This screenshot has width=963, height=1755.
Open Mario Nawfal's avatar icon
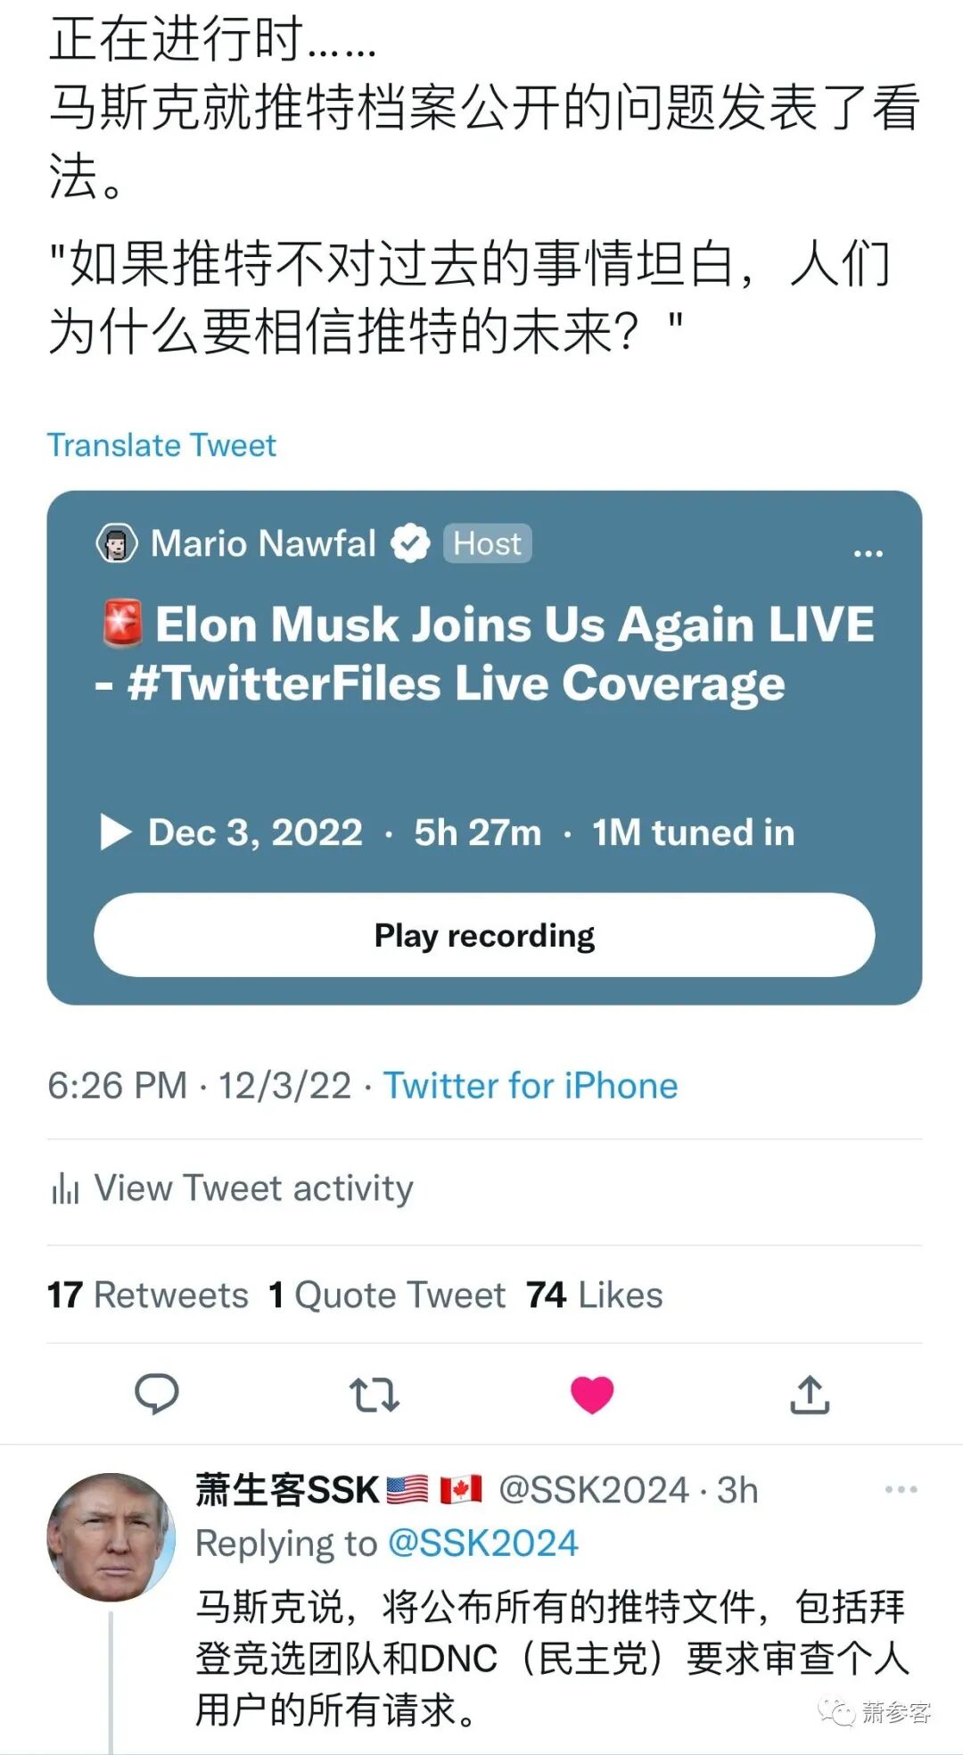click(117, 543)
